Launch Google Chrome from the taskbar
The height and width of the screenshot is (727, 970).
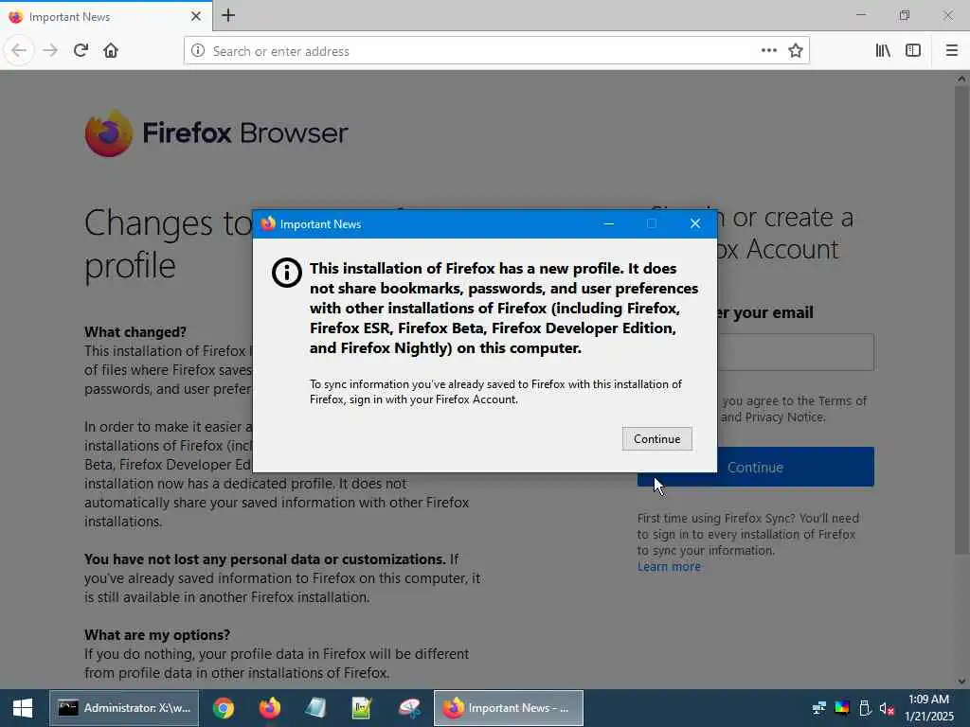tap(224, 708)
